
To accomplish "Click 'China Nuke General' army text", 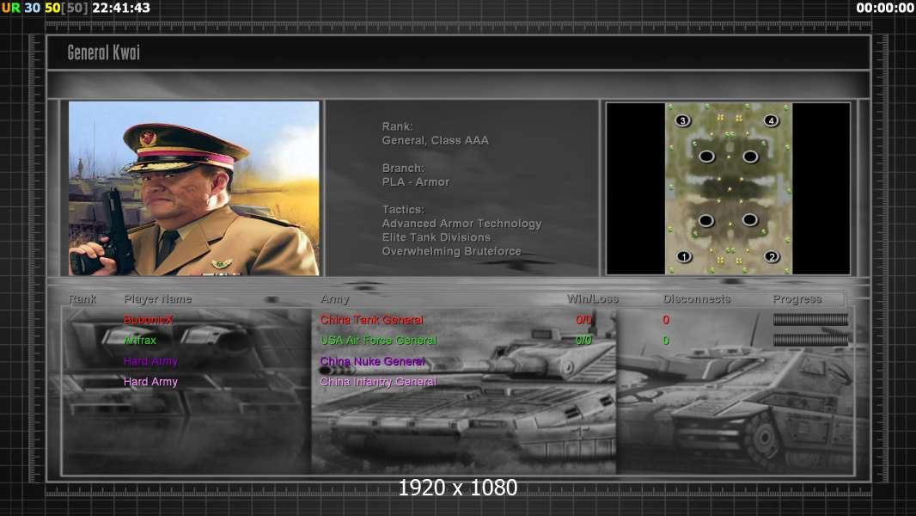I will 372,361.
